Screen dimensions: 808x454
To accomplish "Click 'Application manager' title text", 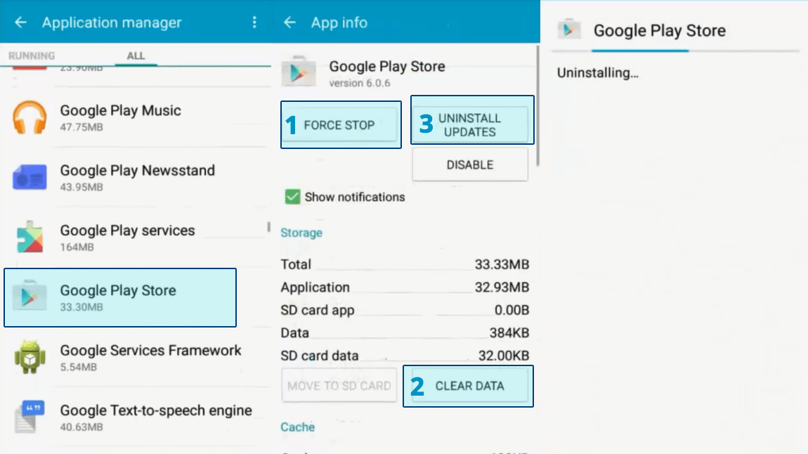I will 112,22.
